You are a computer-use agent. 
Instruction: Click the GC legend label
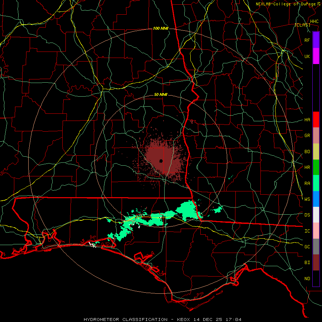click(x=307, y=247)
